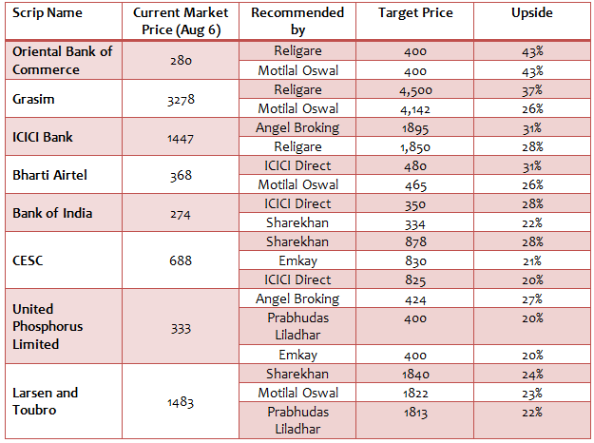594x443 pixels.
Task: Select the Oriental Bank of Commerce cell
Action: pyautogui.click(x=62, y=60)
